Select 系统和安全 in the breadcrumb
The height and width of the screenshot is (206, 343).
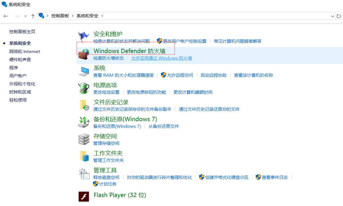click(87, 16)
